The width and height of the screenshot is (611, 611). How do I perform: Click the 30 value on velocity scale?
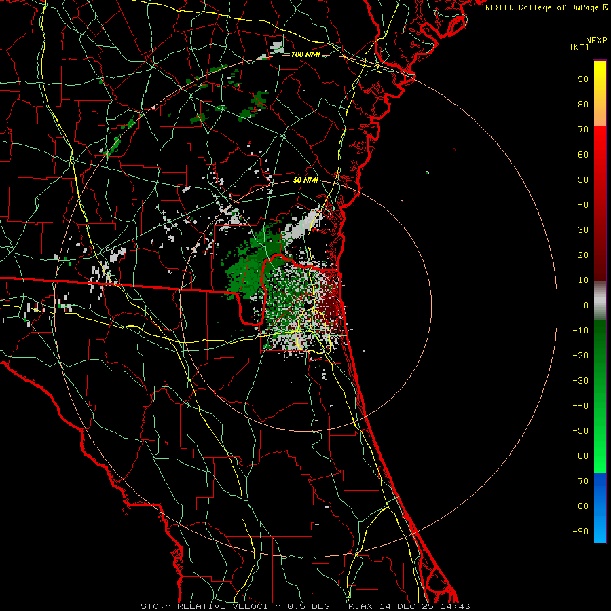coord(583,230)
